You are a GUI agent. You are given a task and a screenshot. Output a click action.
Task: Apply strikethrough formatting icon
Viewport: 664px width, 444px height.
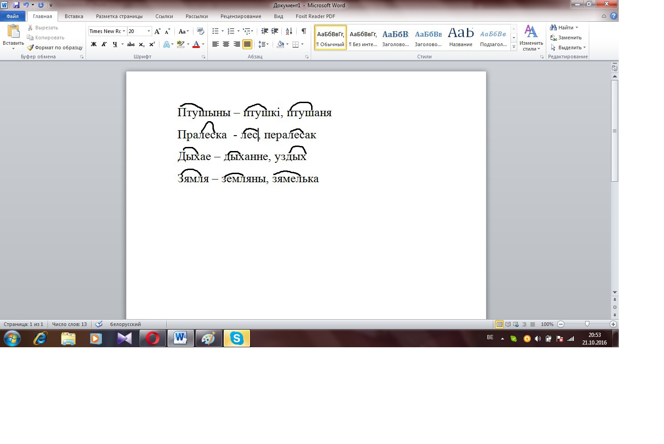point(131,44)
